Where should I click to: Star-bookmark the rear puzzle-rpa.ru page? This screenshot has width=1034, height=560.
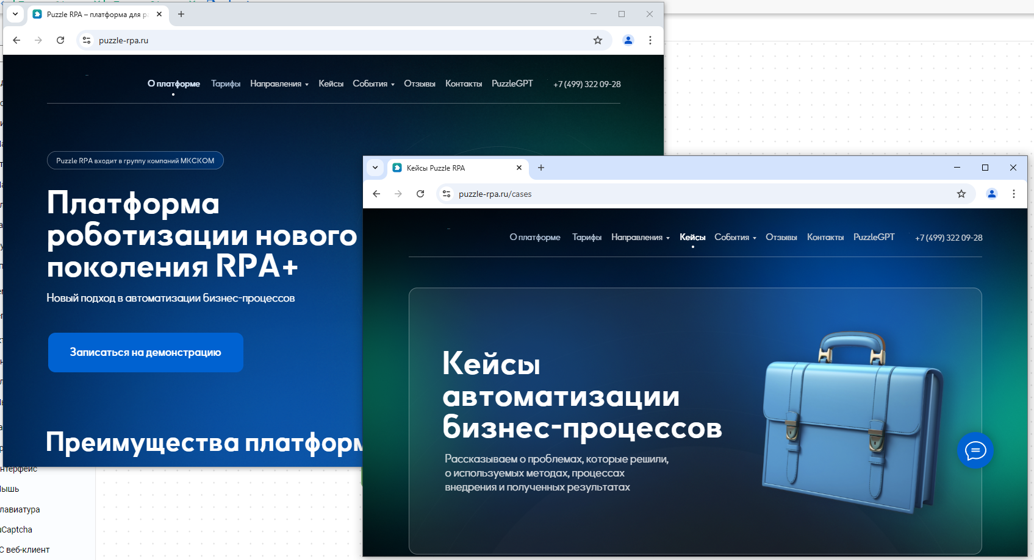click(598, 40)
